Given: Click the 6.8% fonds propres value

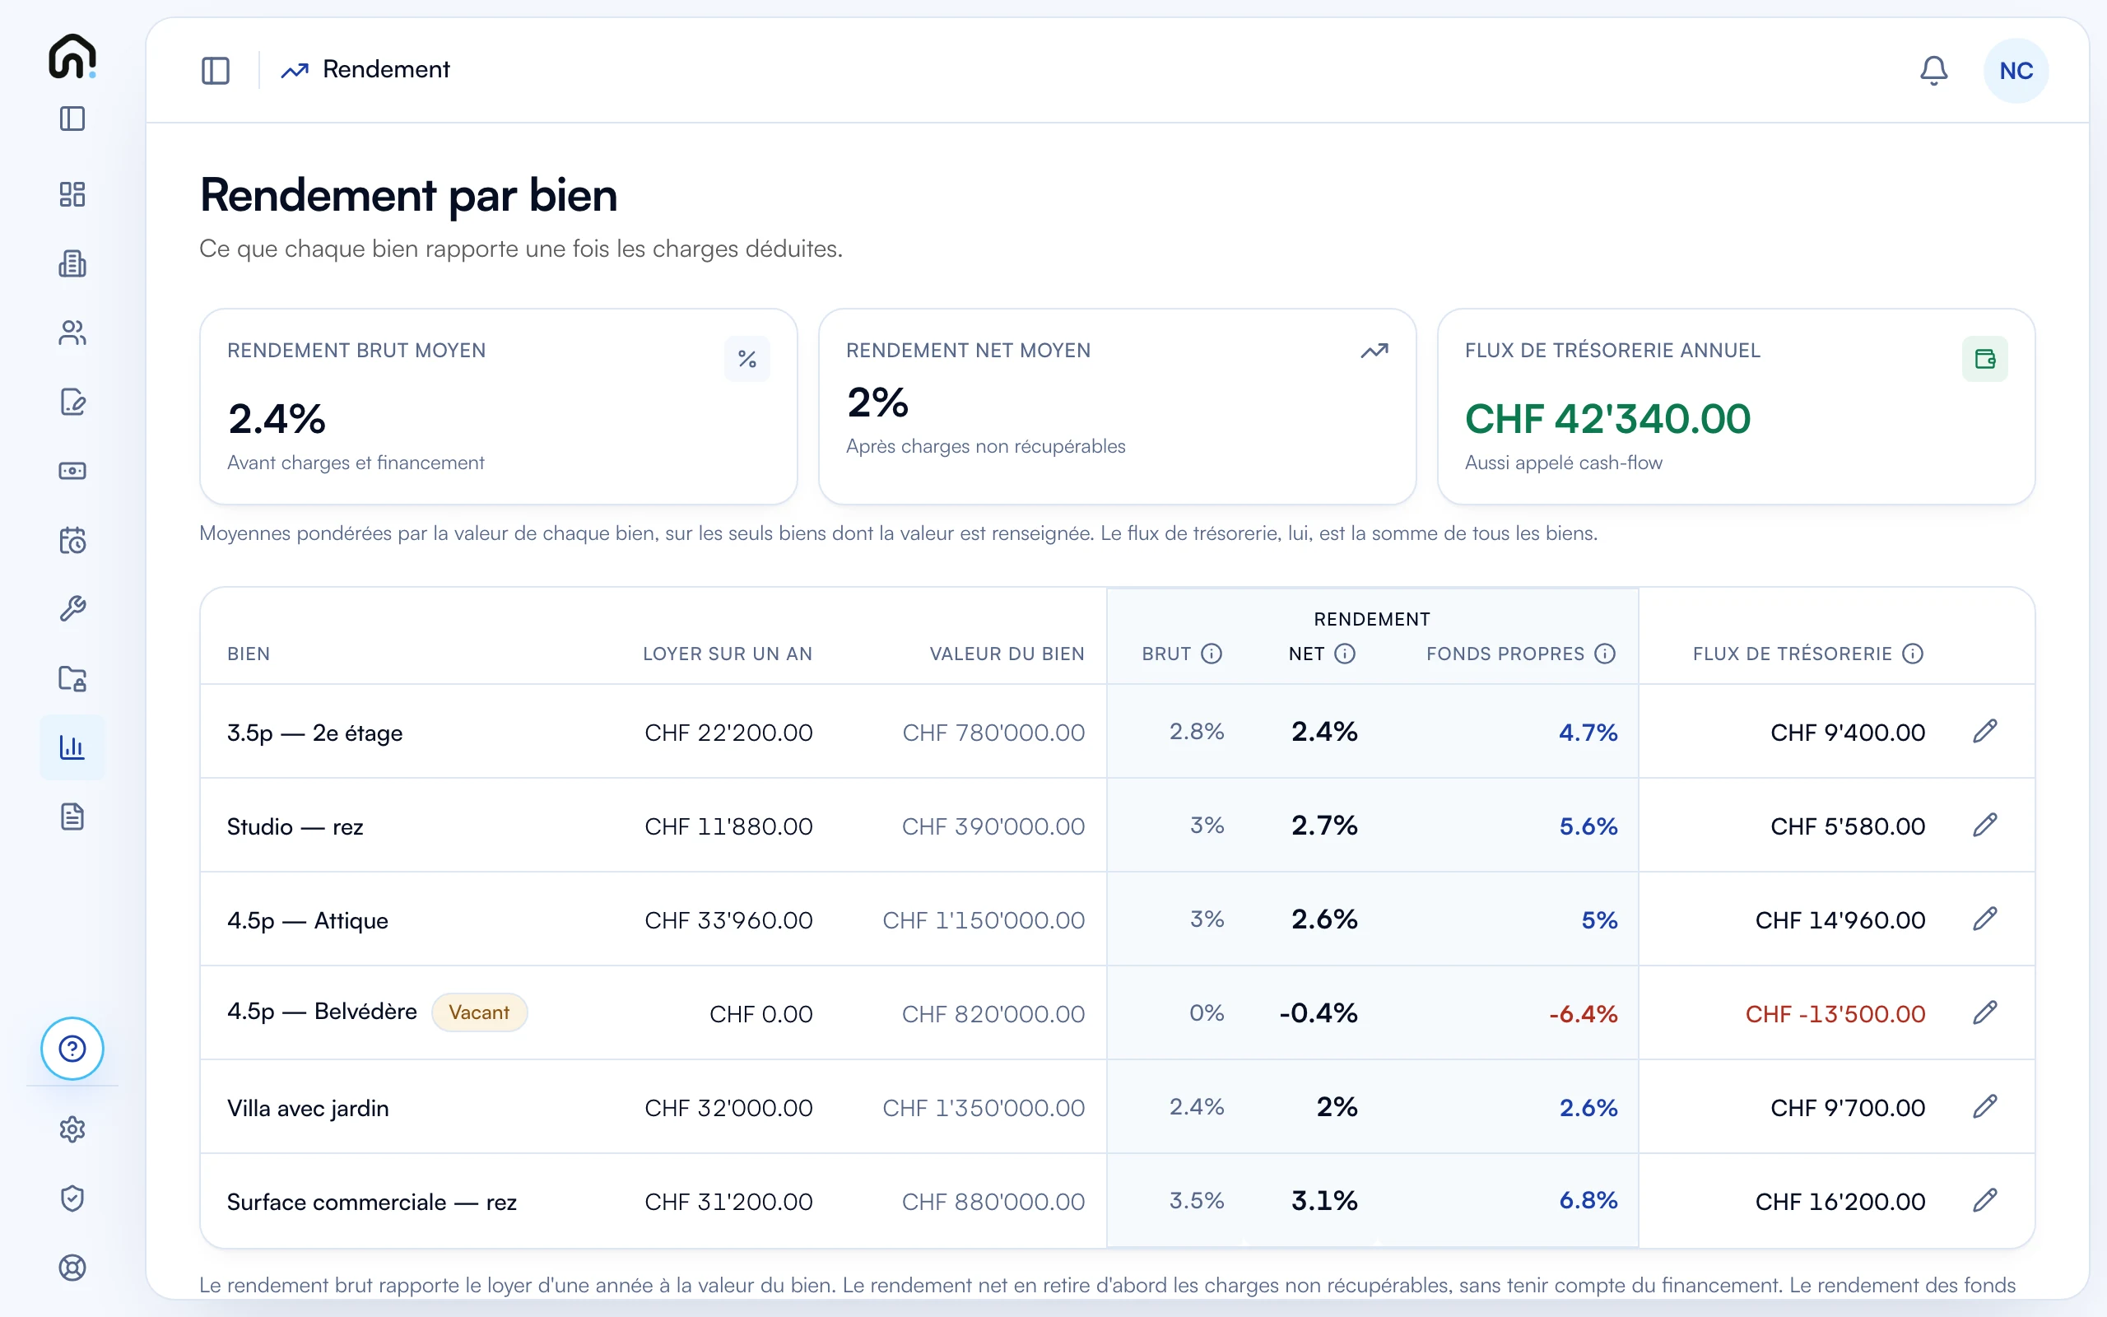Looking at the screenshot, I should [1588, 1200].
